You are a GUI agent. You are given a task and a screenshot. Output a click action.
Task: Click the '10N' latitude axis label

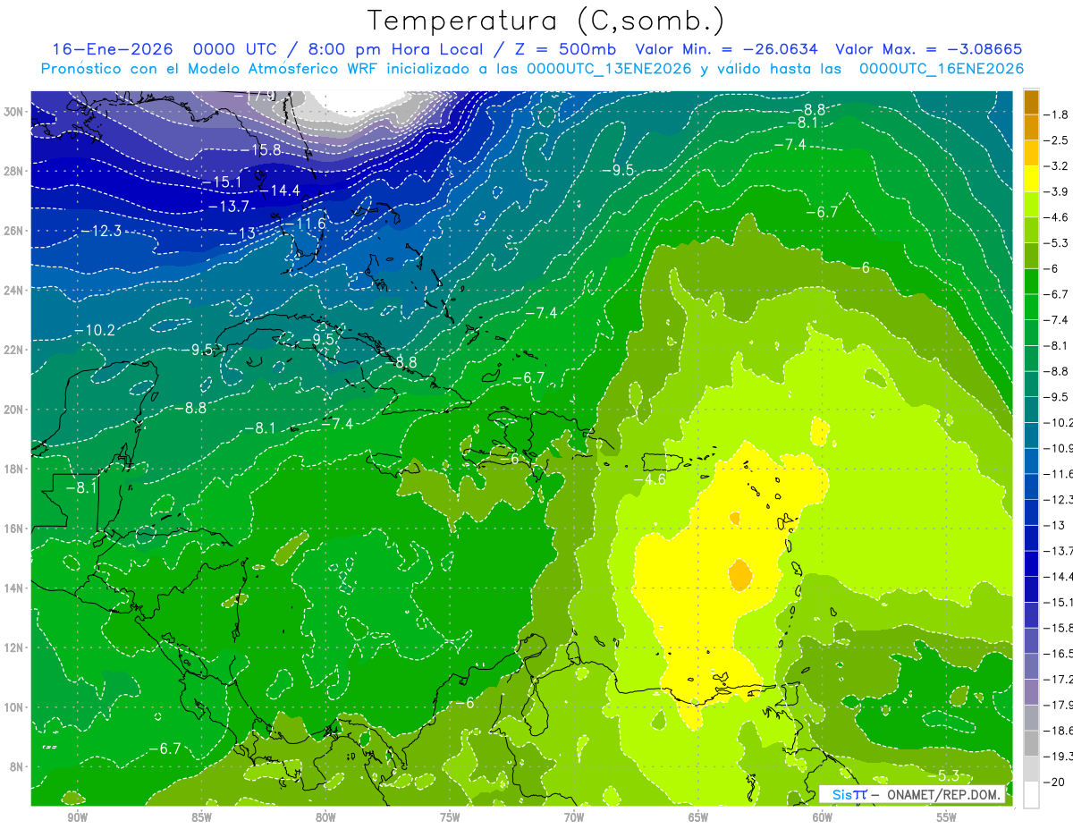[15, 707]
